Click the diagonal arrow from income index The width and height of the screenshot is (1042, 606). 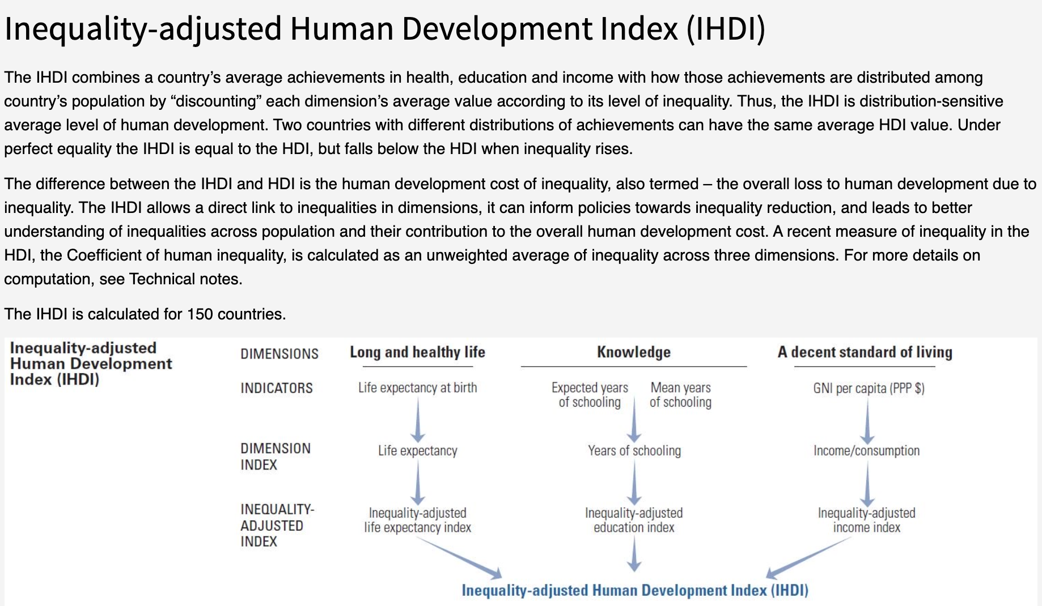point(808,558)
